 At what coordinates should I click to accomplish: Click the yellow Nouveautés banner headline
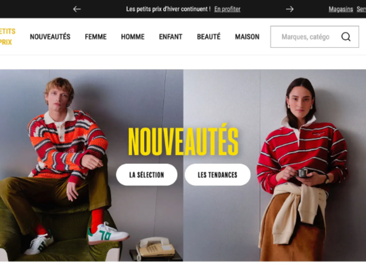coord(183,140)
